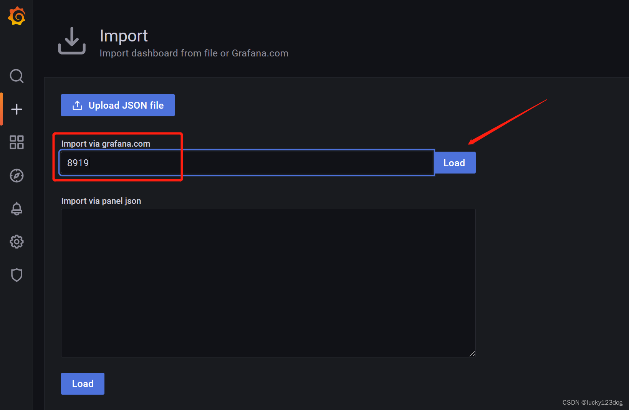
Task: Open the dashboard search magnifier icon
Action: [17, 76]
